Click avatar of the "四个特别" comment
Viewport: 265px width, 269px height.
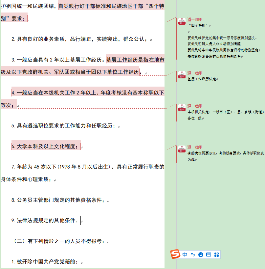182,21
